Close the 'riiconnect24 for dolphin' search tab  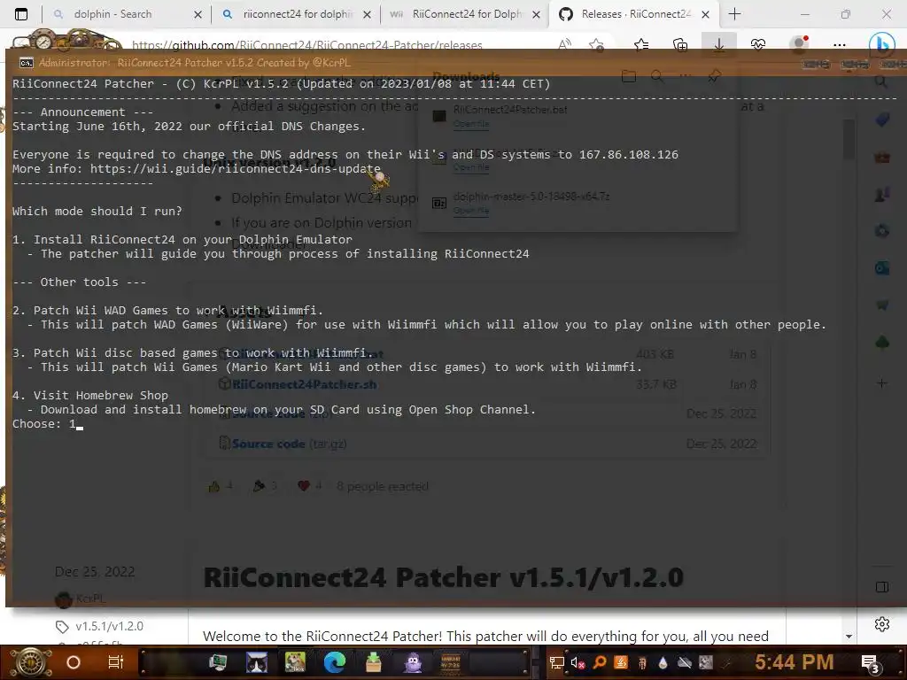pos(367,15)
